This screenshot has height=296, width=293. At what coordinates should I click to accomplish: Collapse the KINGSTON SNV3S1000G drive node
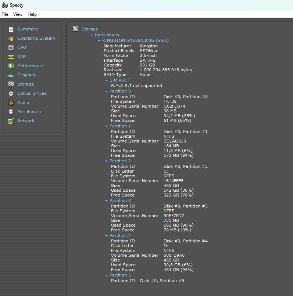[x=99, y=41]
